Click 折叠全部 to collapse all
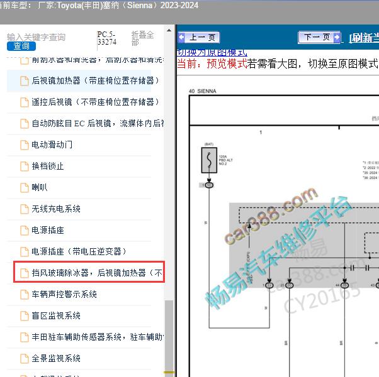The height and width of the screenshot is (377, 379). [143, 38]
